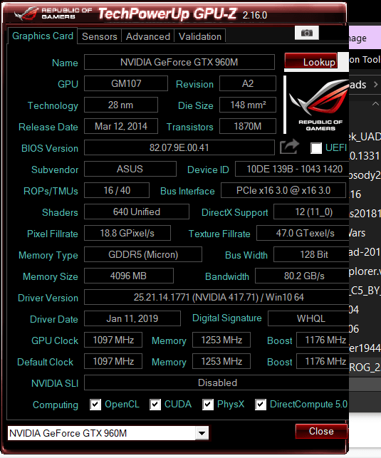Click the Technology value 28 nm
The image size is (381, 458).
[121, 105]
